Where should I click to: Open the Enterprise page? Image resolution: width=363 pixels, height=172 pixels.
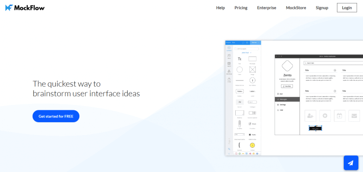pos(266,8)
